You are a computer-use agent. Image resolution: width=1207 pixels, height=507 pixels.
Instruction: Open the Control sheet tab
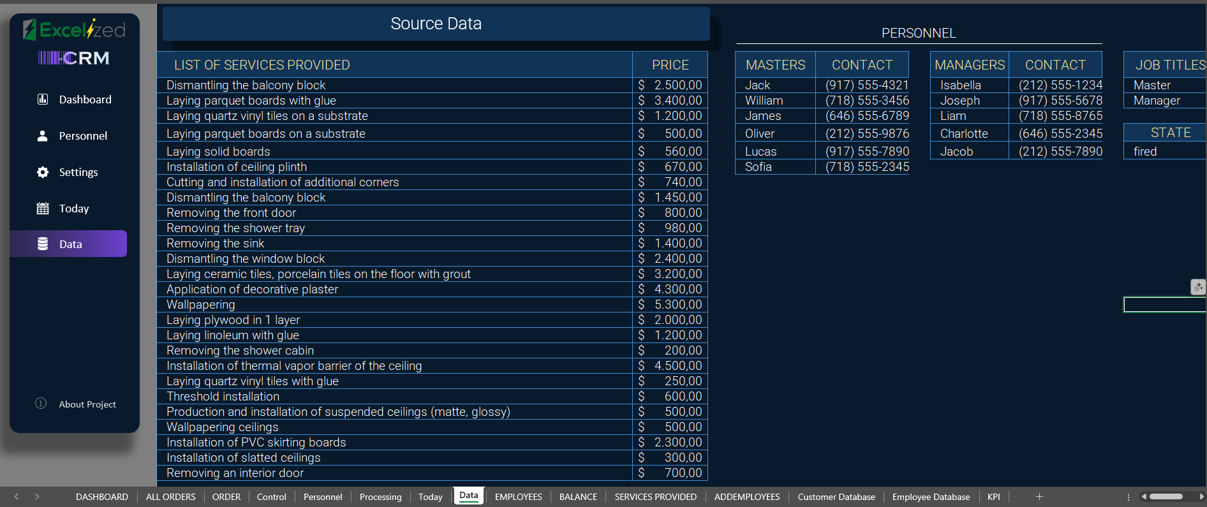tap(272, 497)
